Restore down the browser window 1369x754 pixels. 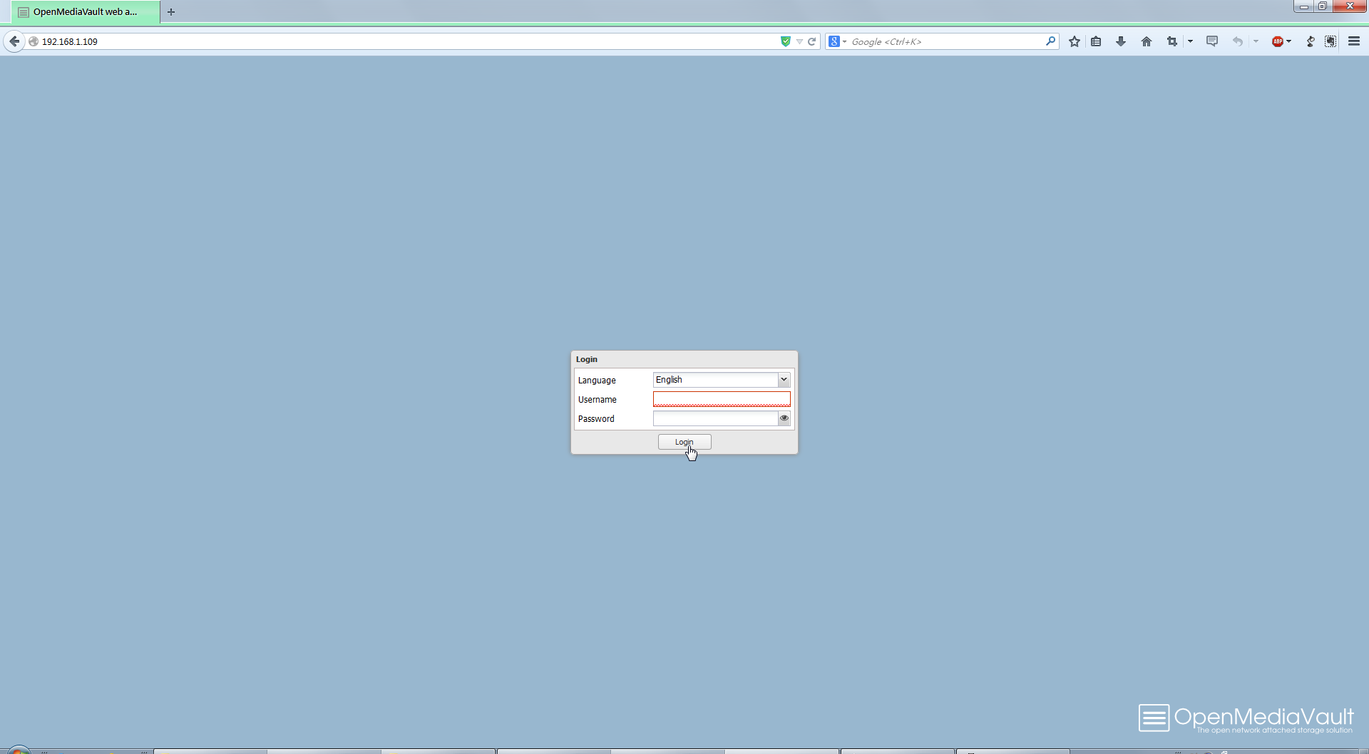coord(1322,6)
